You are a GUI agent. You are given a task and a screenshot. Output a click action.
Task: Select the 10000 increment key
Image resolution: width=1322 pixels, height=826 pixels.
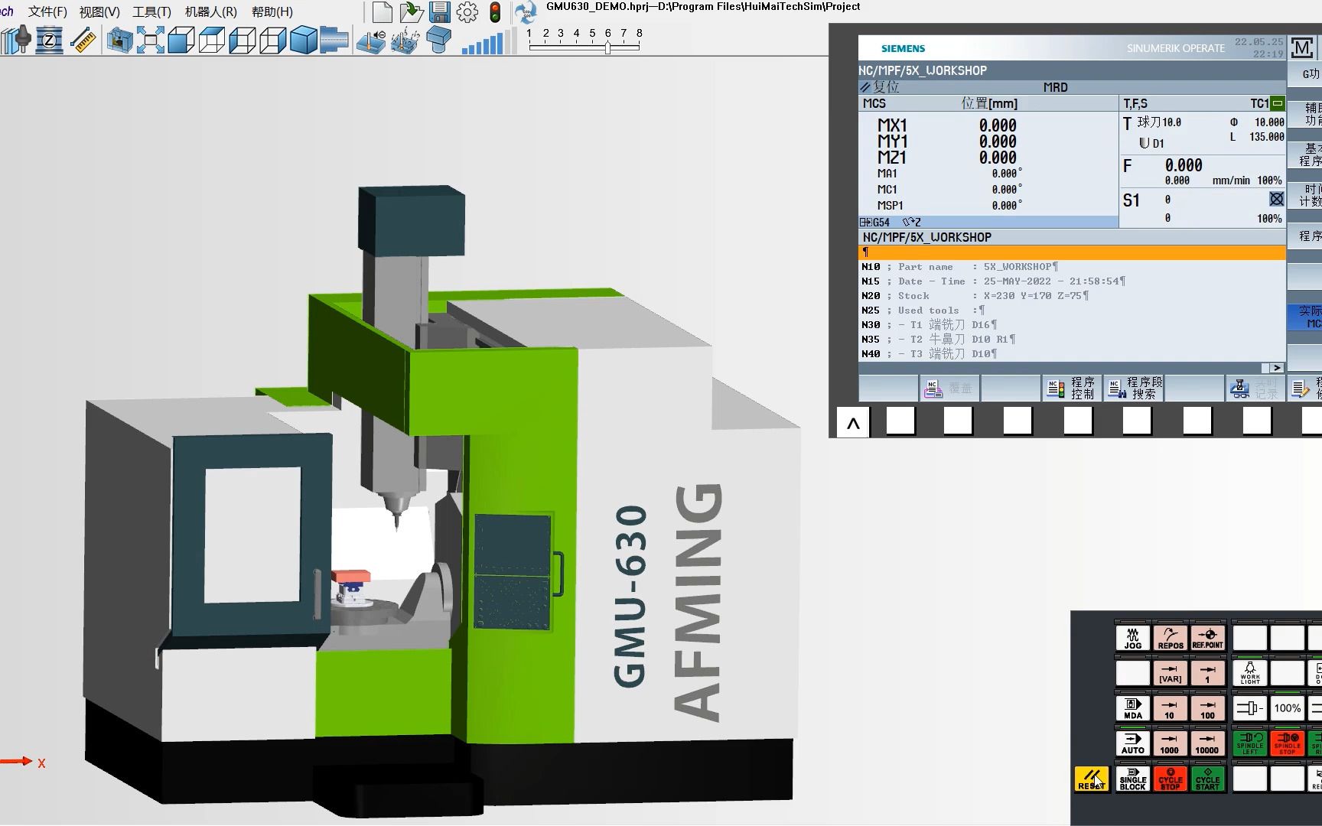(1208, 743)
